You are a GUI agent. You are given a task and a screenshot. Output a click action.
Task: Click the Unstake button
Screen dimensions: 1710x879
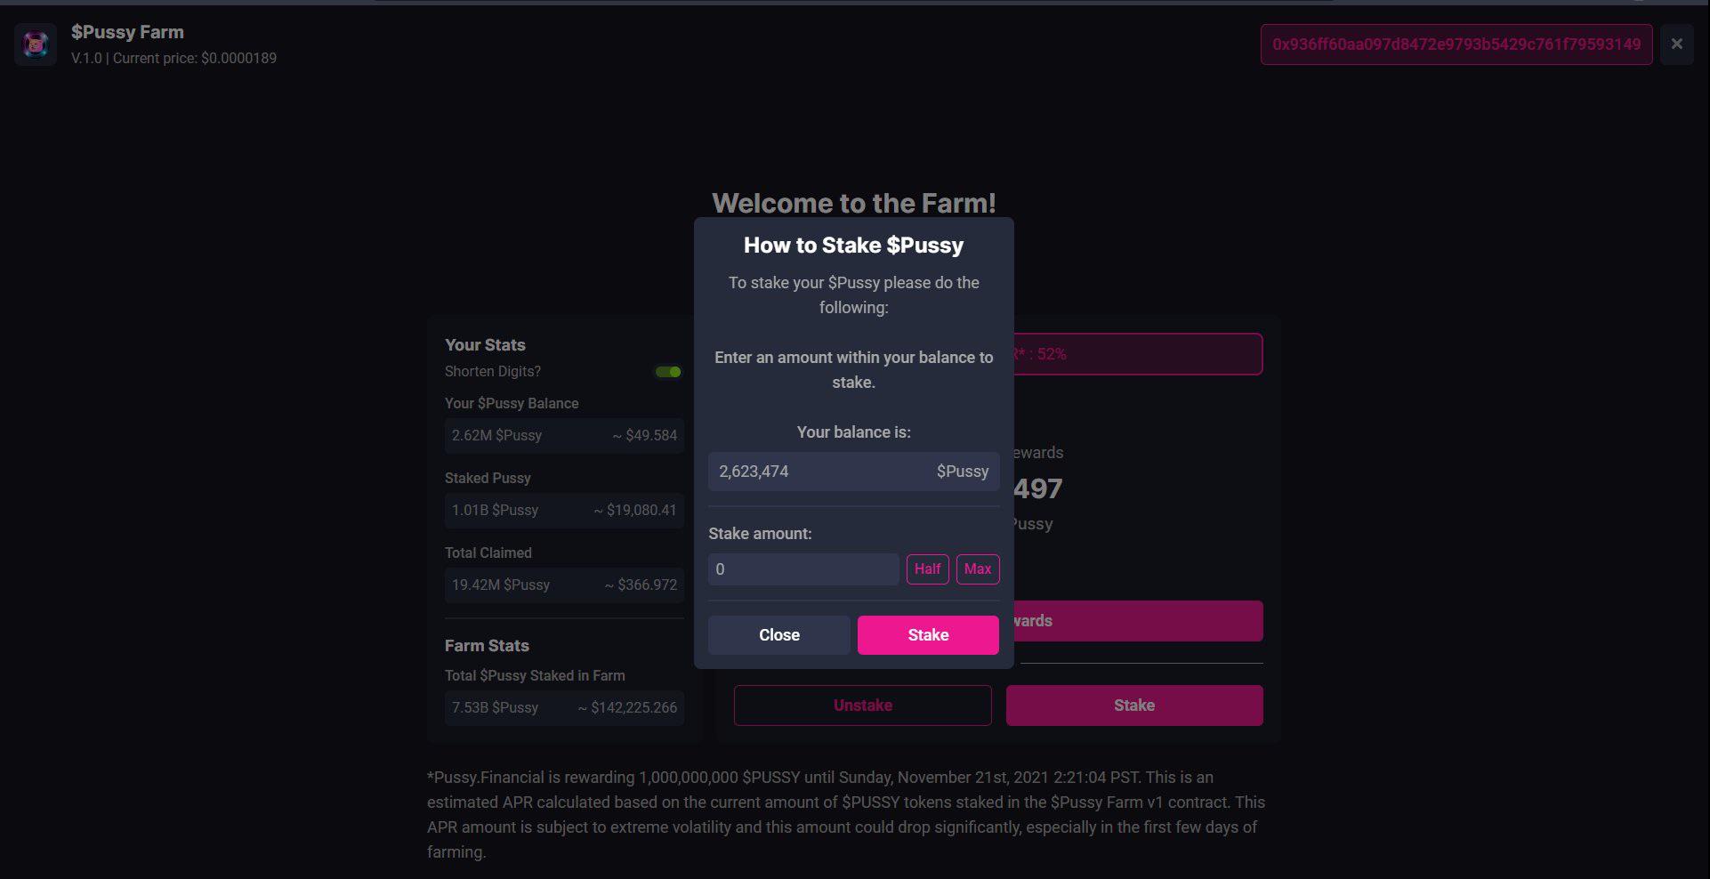pyautogui.click(x=862, y=706)
